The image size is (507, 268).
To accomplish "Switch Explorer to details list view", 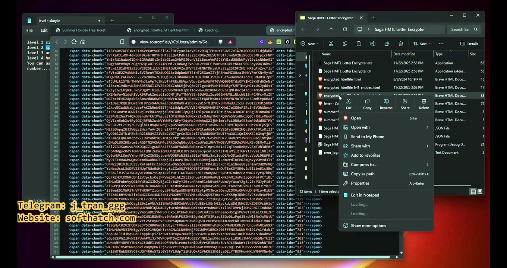I will [473, 192].
